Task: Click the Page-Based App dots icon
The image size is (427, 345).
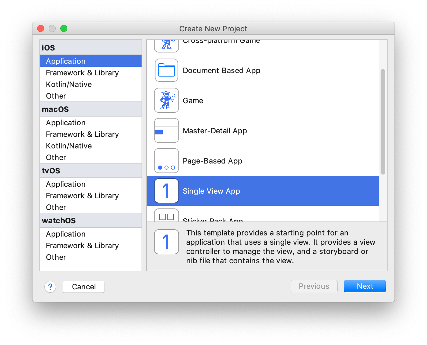Action: pyautogui.click(x=167, y=161)
